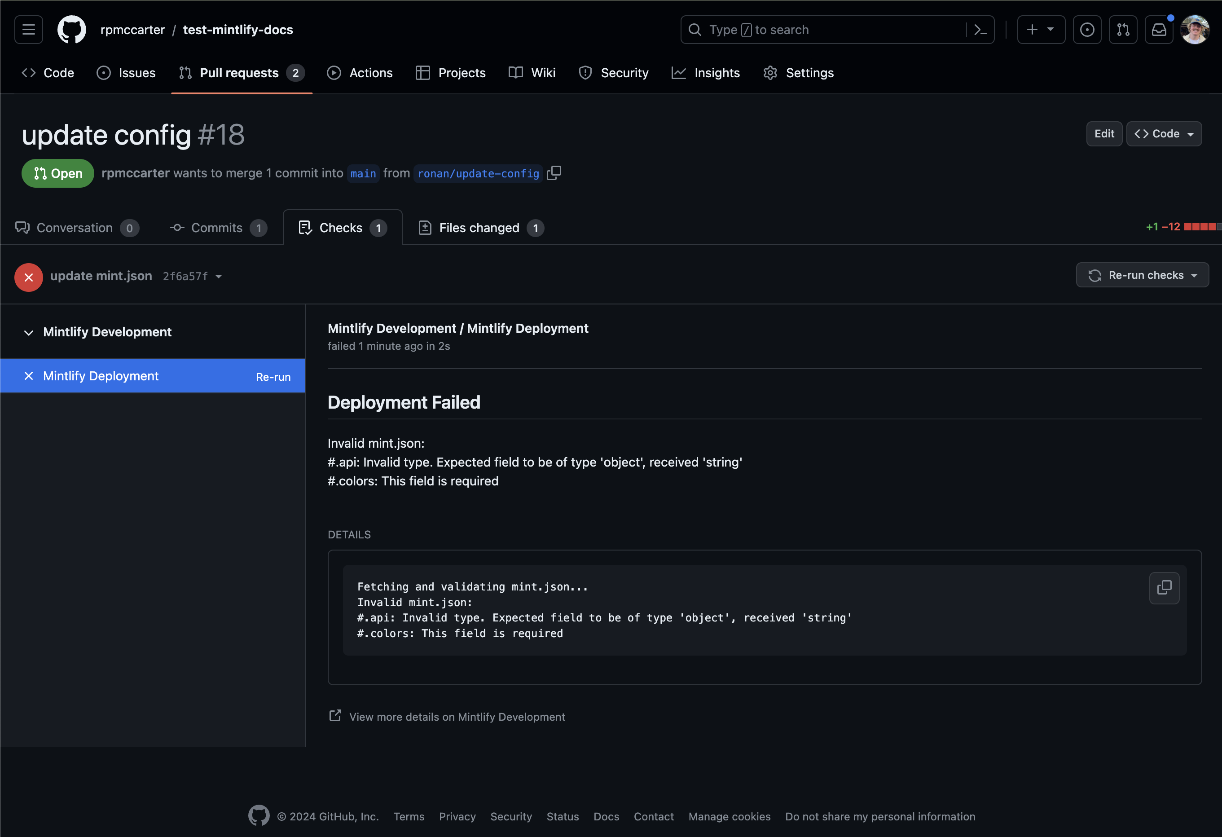Click the Actions play icon in the tab bar
The image size is (1222, 837).
pyautogui.click(x=332, y=72)
